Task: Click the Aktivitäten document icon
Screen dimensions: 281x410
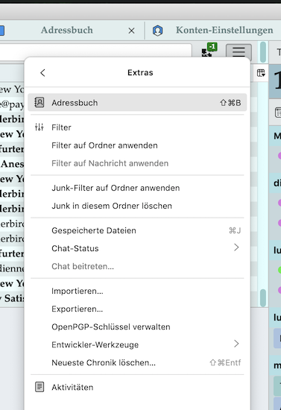Action: click(40, 387)
